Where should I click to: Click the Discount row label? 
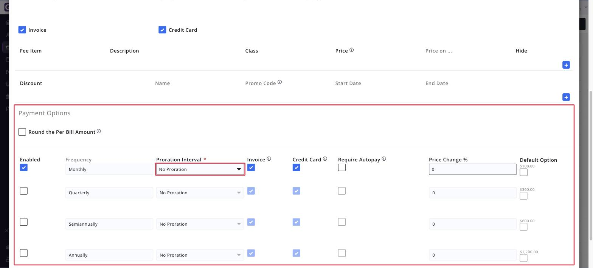click(x=31, y=83)
